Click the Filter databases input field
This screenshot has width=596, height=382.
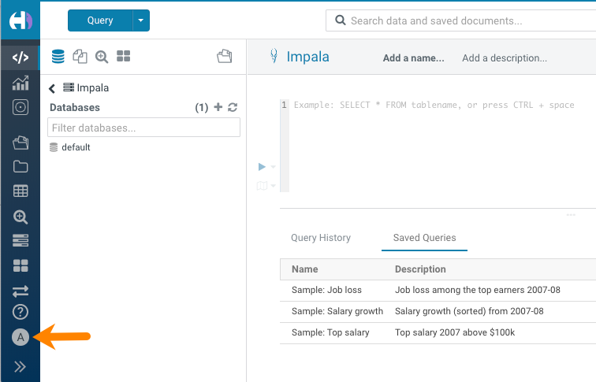point(143,128)
